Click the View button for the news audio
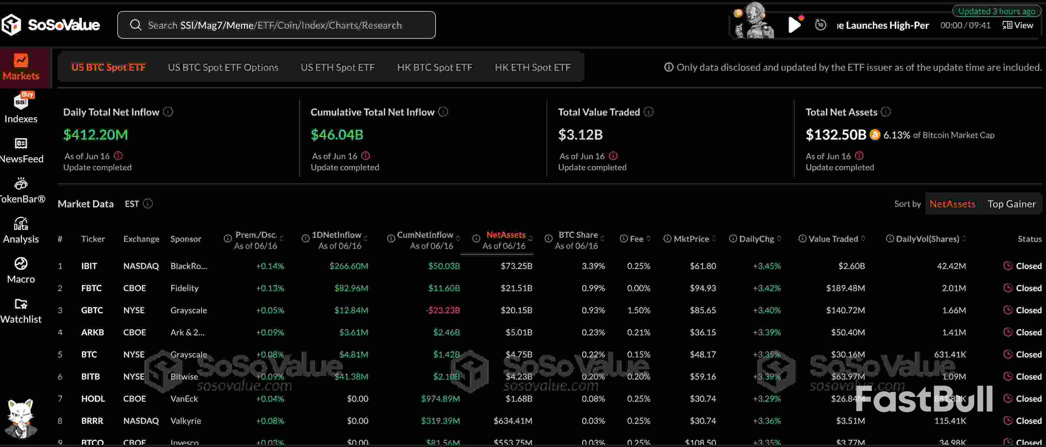 [1018, 25]
